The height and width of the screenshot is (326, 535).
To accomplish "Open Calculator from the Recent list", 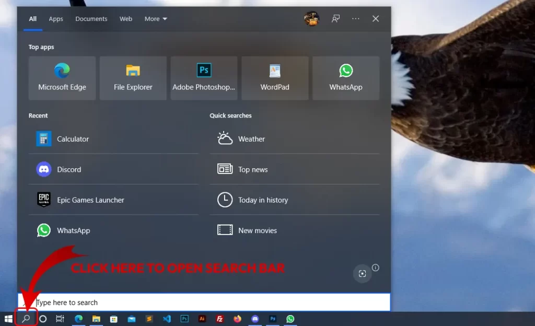I will click(x=113, y=139).
